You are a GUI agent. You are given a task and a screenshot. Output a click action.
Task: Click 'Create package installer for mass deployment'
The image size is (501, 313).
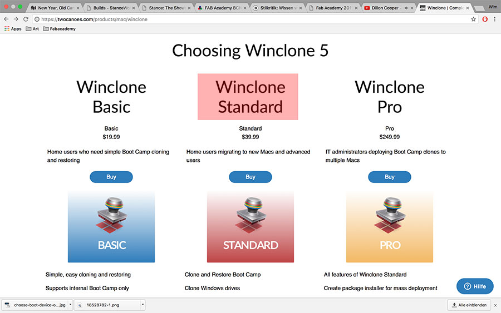pyautogui.click(x=381, y=288)
